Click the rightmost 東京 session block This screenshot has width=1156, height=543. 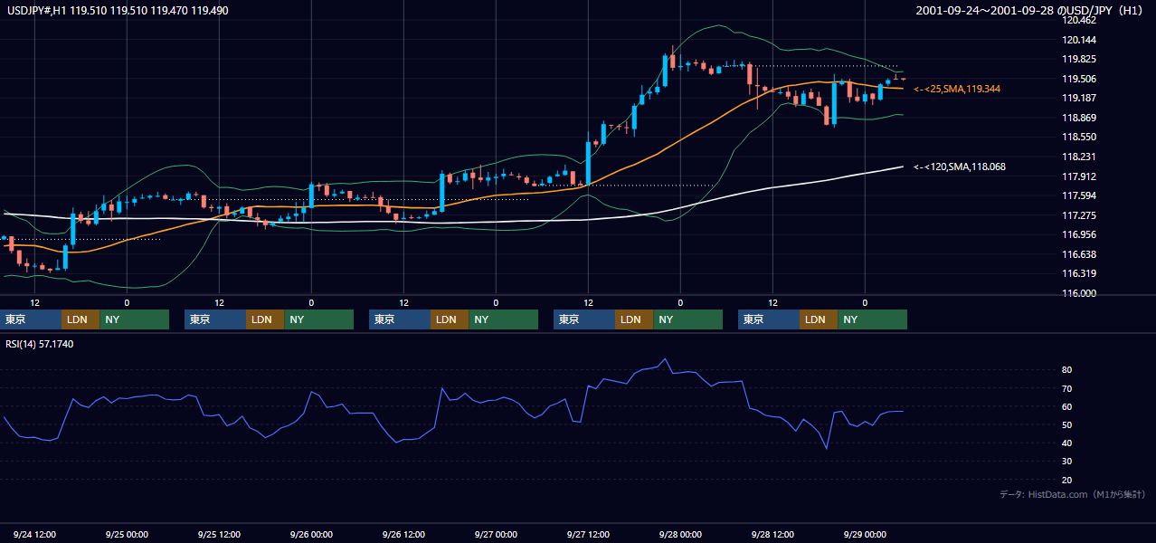click(769, 319)
